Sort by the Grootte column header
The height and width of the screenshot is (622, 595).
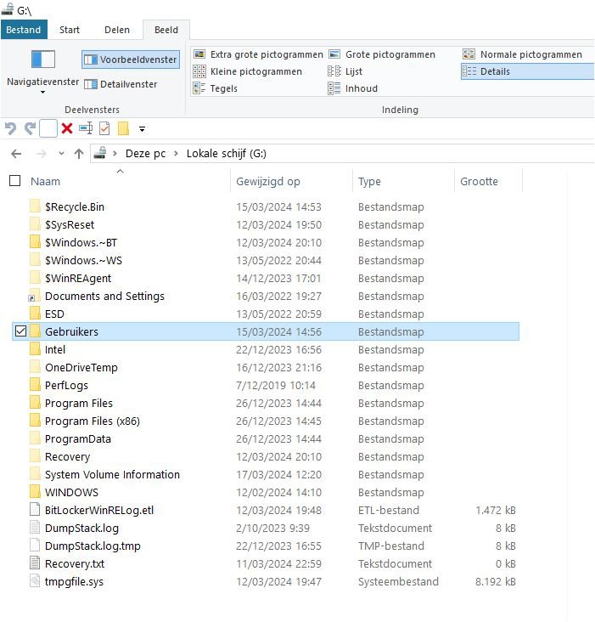coord(479,181)
